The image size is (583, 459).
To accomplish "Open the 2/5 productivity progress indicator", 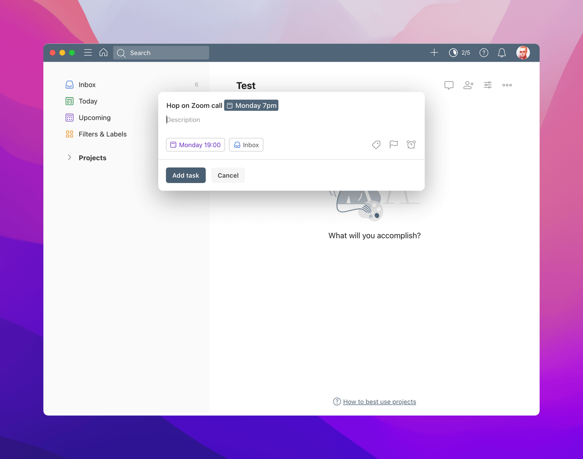I will (x=460, y=53).
